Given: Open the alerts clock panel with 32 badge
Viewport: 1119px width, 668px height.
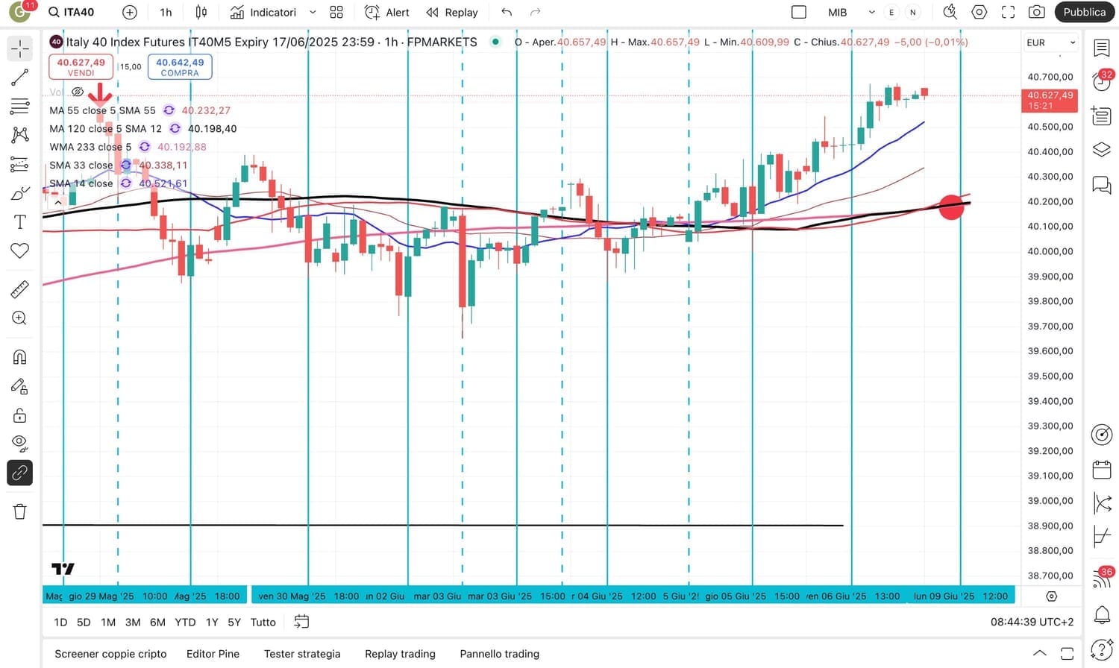Looking at the screenshot, I should point(1102,81).
